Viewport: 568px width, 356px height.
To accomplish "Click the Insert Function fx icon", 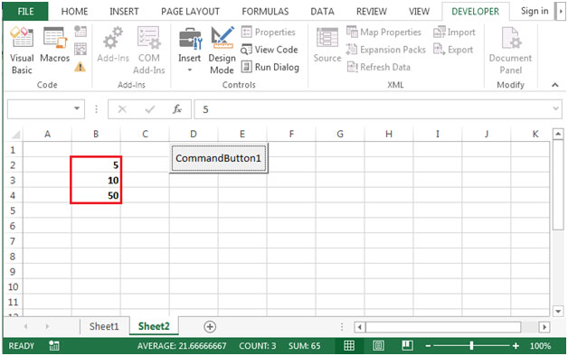I will pyautogui.click(x=176, y=108).
